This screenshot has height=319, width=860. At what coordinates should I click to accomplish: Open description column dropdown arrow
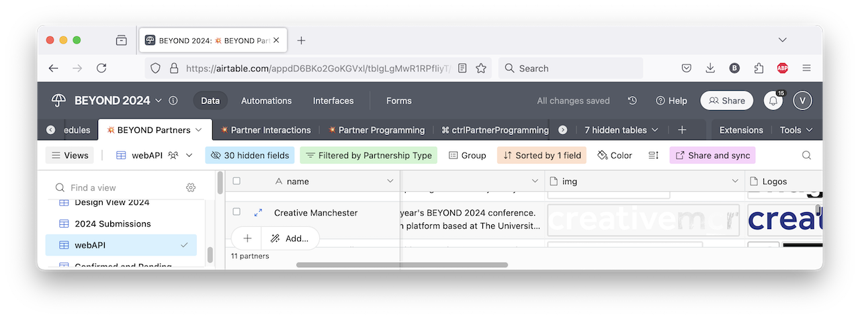pos(535,181)
